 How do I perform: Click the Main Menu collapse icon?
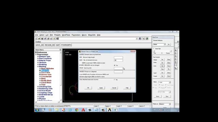(x=60, y=50)
